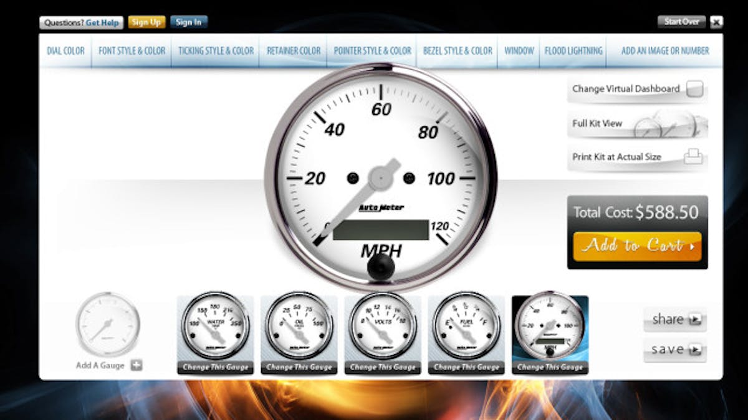Viewport: 748px width, 420px height.
Task: Open the POINTER STYLE & COLOR tab
Action: pos(372,51)
